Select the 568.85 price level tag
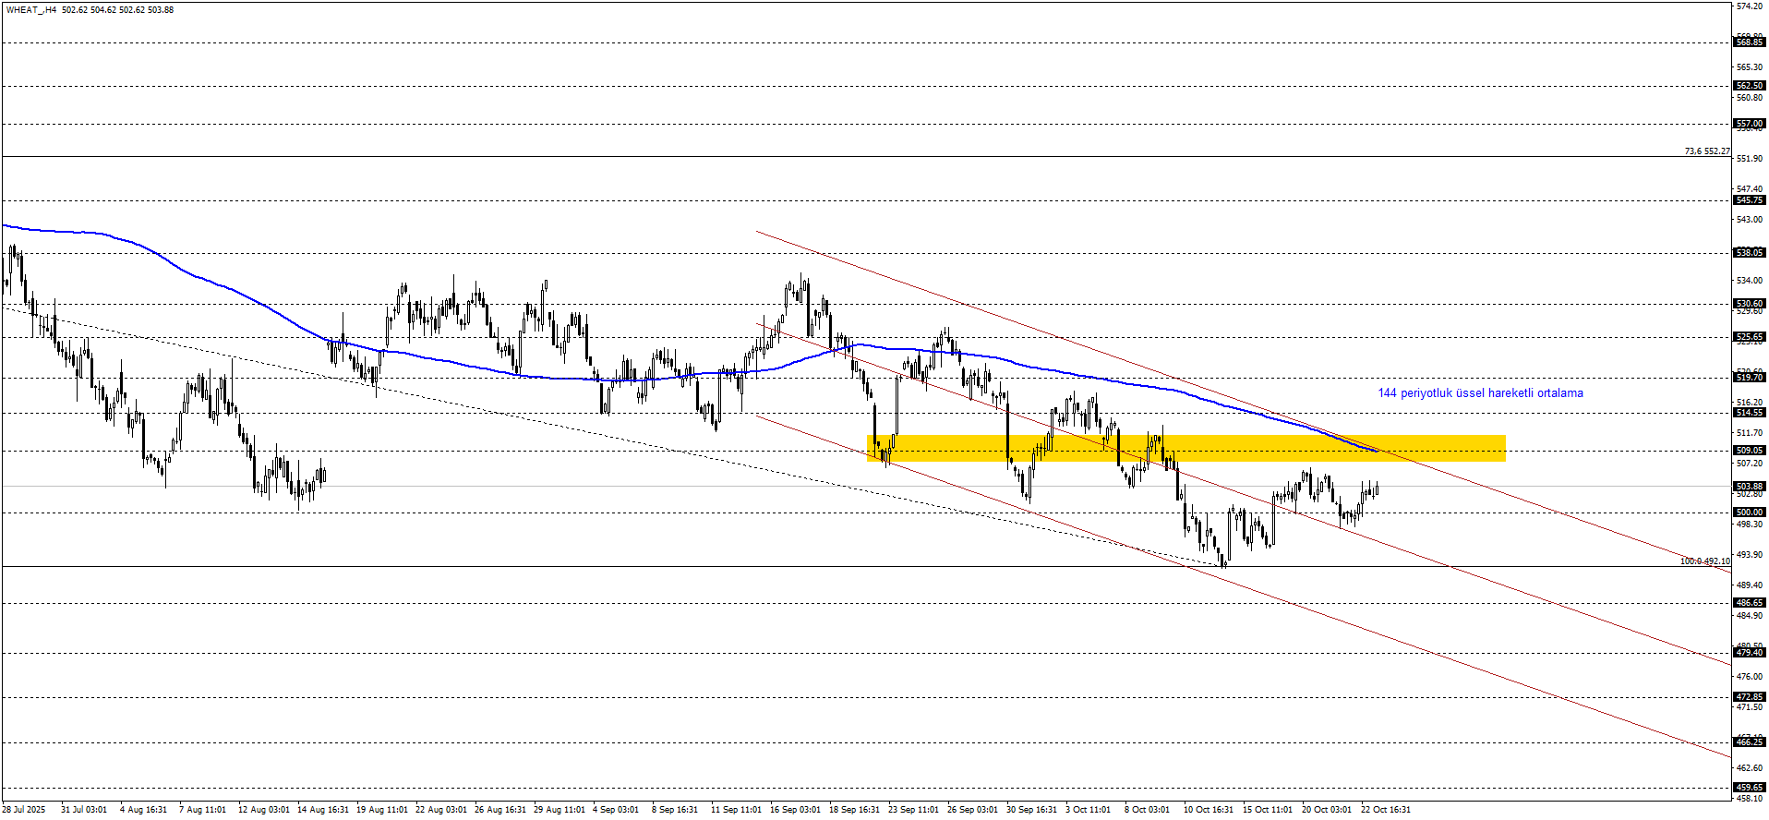 click(x=1749, y=42)
